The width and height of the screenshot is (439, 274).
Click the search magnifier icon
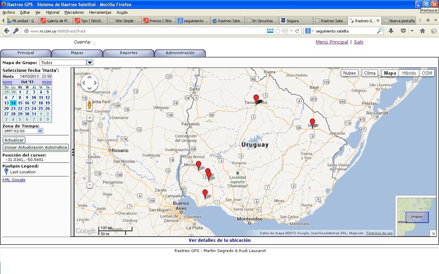click(x=379, y=31)
